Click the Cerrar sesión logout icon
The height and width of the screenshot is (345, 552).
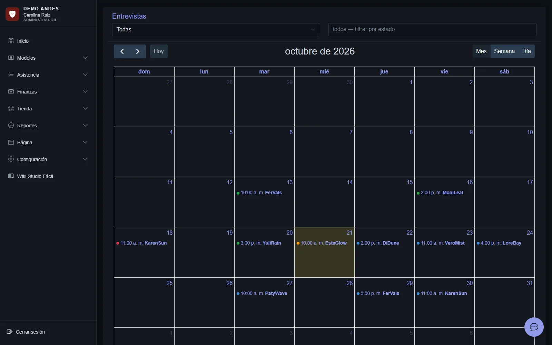pyautogui.click(x=10, y=332)
